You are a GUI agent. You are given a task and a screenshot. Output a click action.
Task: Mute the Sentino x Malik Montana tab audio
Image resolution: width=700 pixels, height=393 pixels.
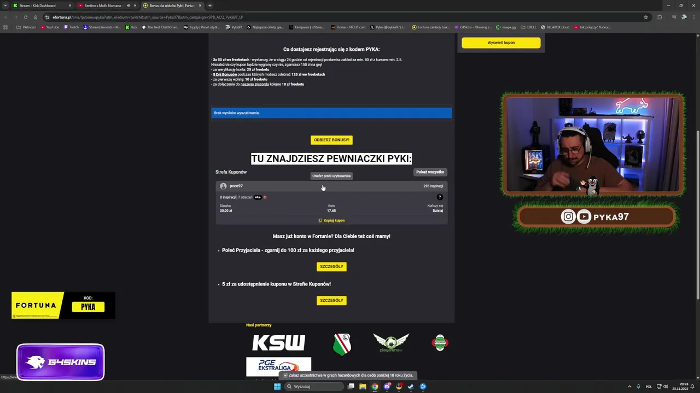129,5
